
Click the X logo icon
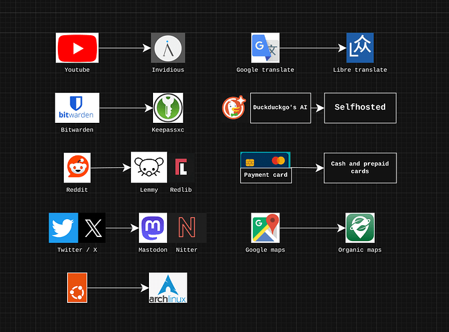92,228
